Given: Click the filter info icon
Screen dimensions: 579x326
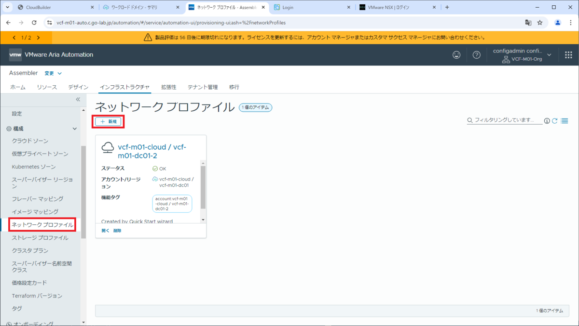Looking at the screenshot, I should (547, 121).
